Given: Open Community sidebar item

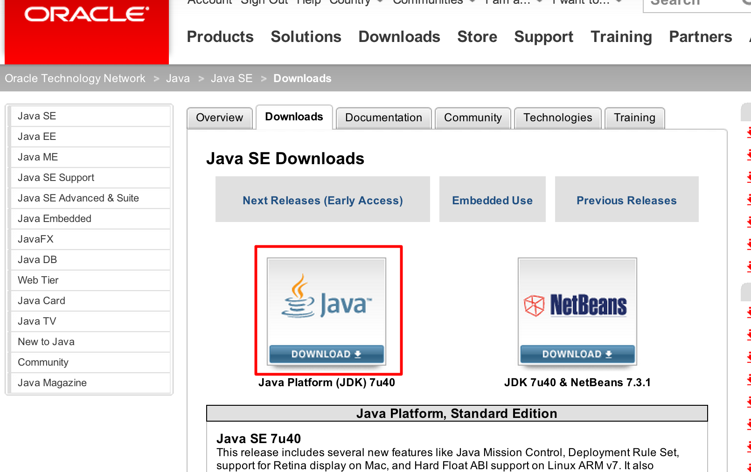Looking at the screenshot, I should point(90,362).
